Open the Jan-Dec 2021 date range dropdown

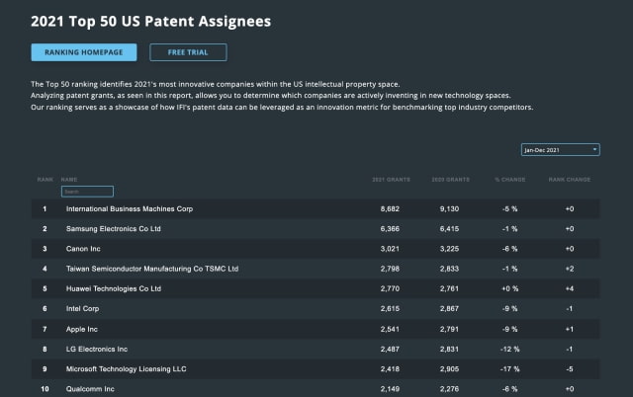pos(560,149)
